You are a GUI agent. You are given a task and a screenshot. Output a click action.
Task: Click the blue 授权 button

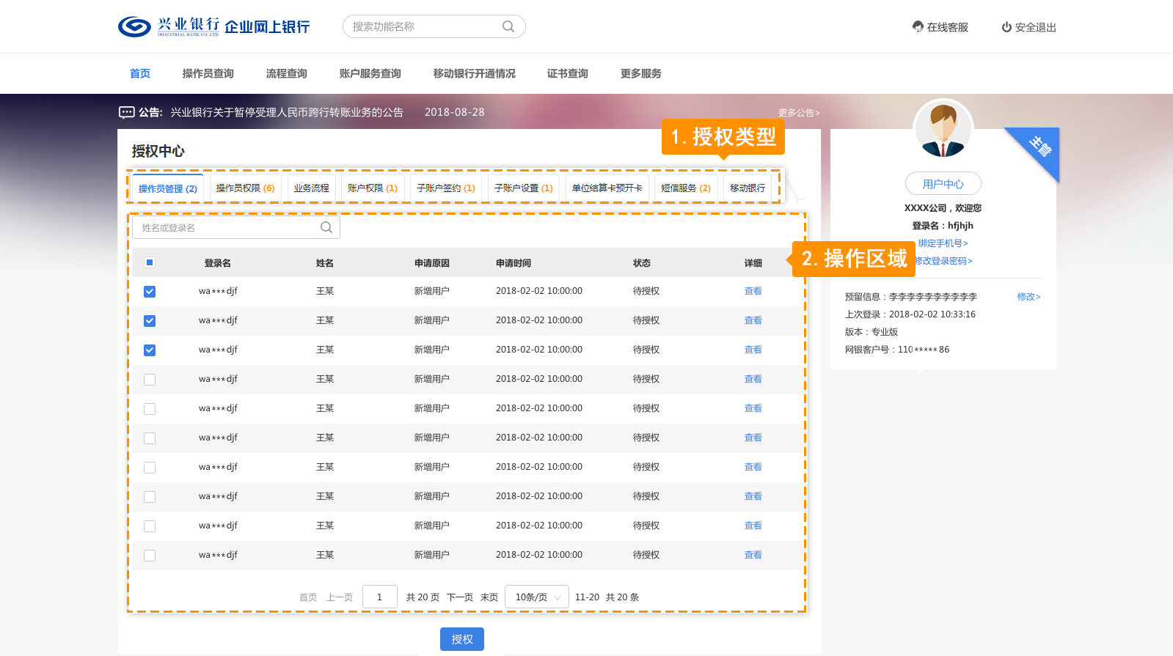[x=462, y=639]
